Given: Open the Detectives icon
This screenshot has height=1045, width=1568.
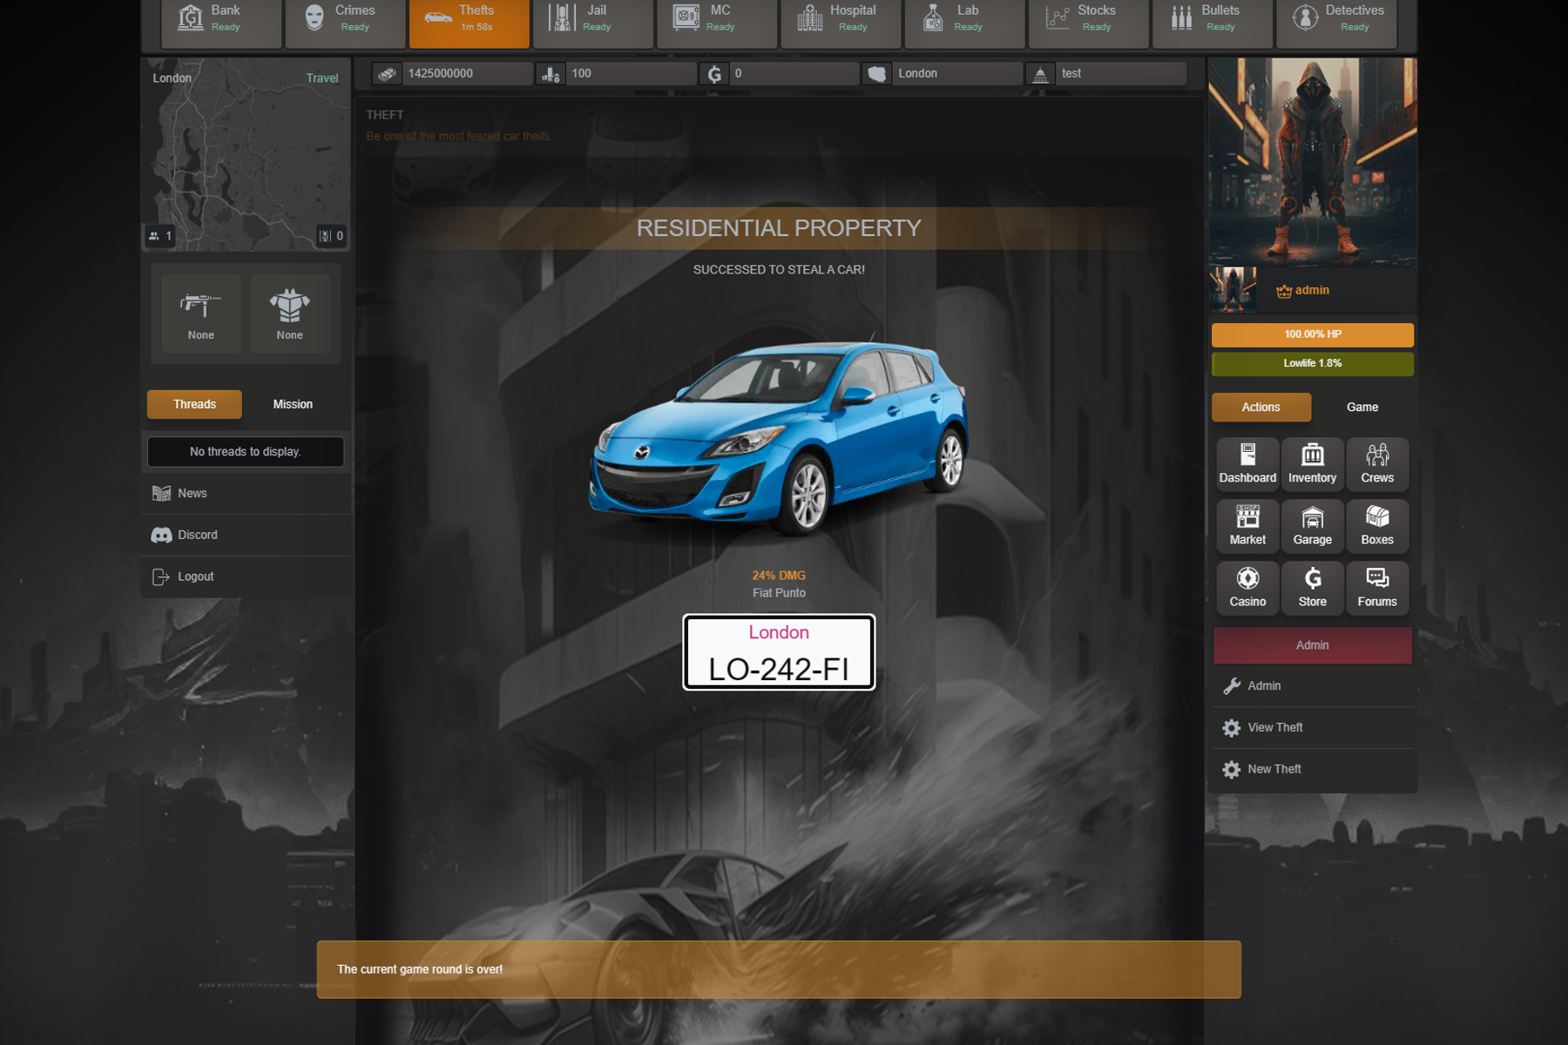Looking at the screenshot, I should tap(1305, 17).
